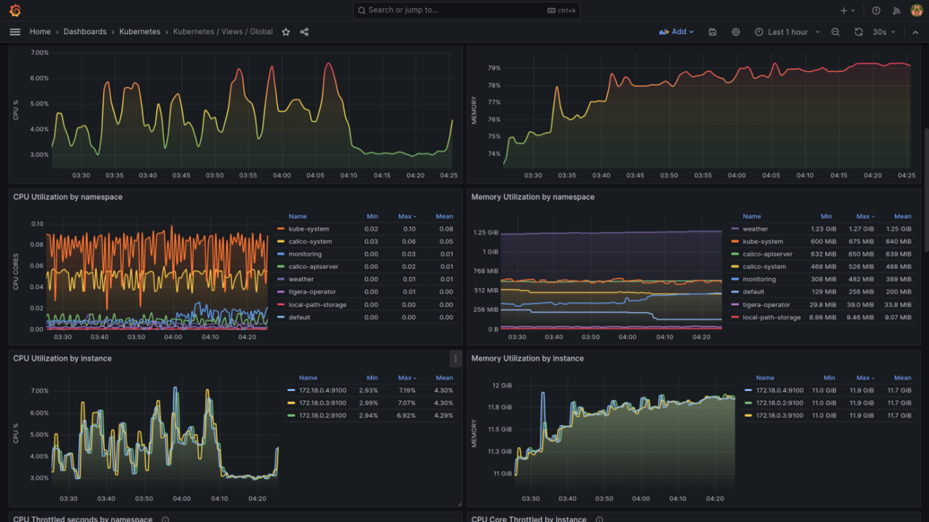
Task: Toggle 172.18.0.4:9100 in CPU instance legend
Action: tap(322, 390)
